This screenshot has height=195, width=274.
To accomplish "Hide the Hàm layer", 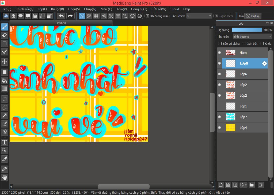I will pyautogui.click(x=219, y=52).
